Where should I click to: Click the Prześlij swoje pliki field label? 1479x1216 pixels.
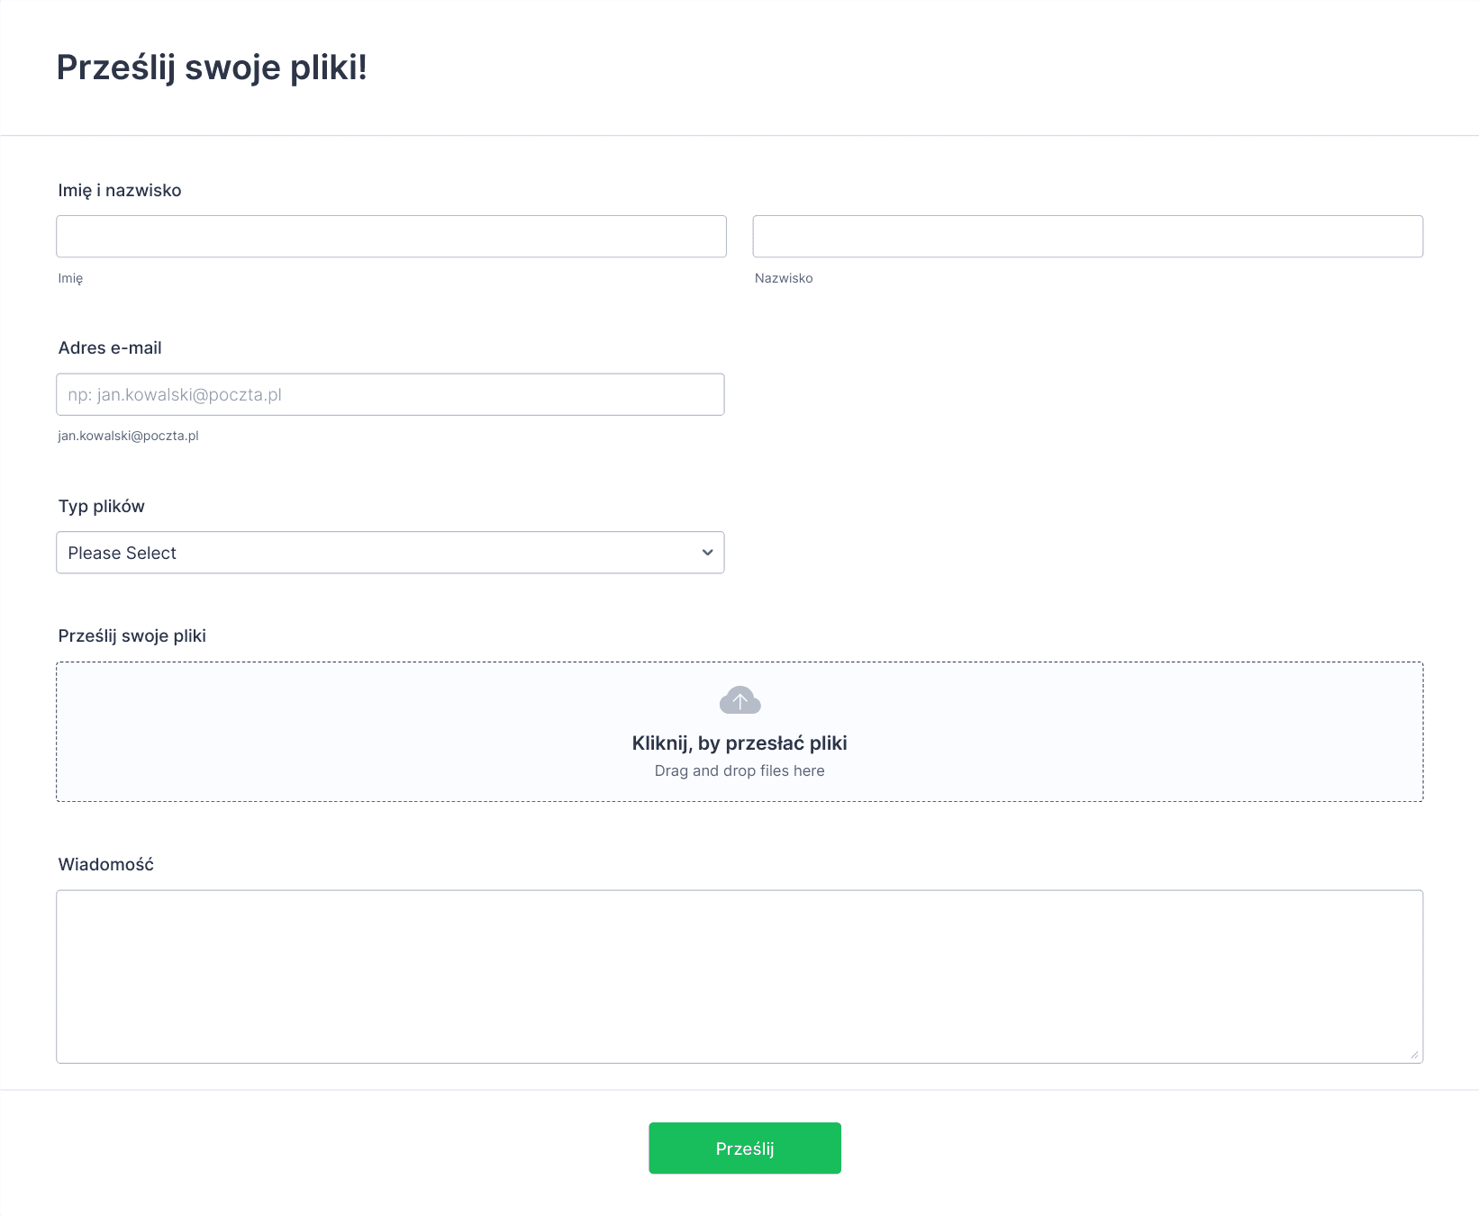coord(132,636)
